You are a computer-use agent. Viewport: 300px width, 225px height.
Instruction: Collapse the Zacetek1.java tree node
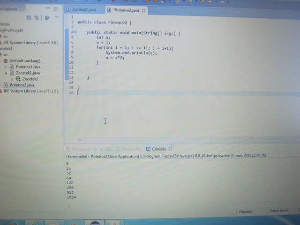(x=6, y=73)
